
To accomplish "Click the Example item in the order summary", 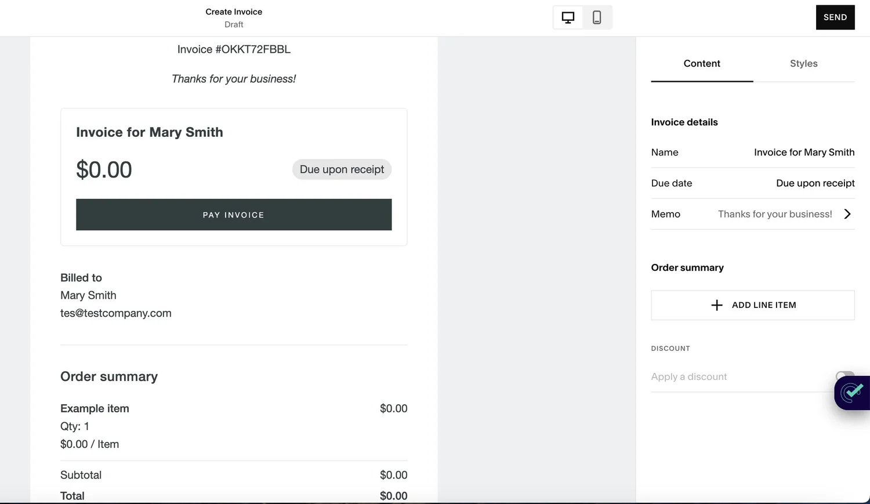I will pyautogui.click(x=95, y=408).
